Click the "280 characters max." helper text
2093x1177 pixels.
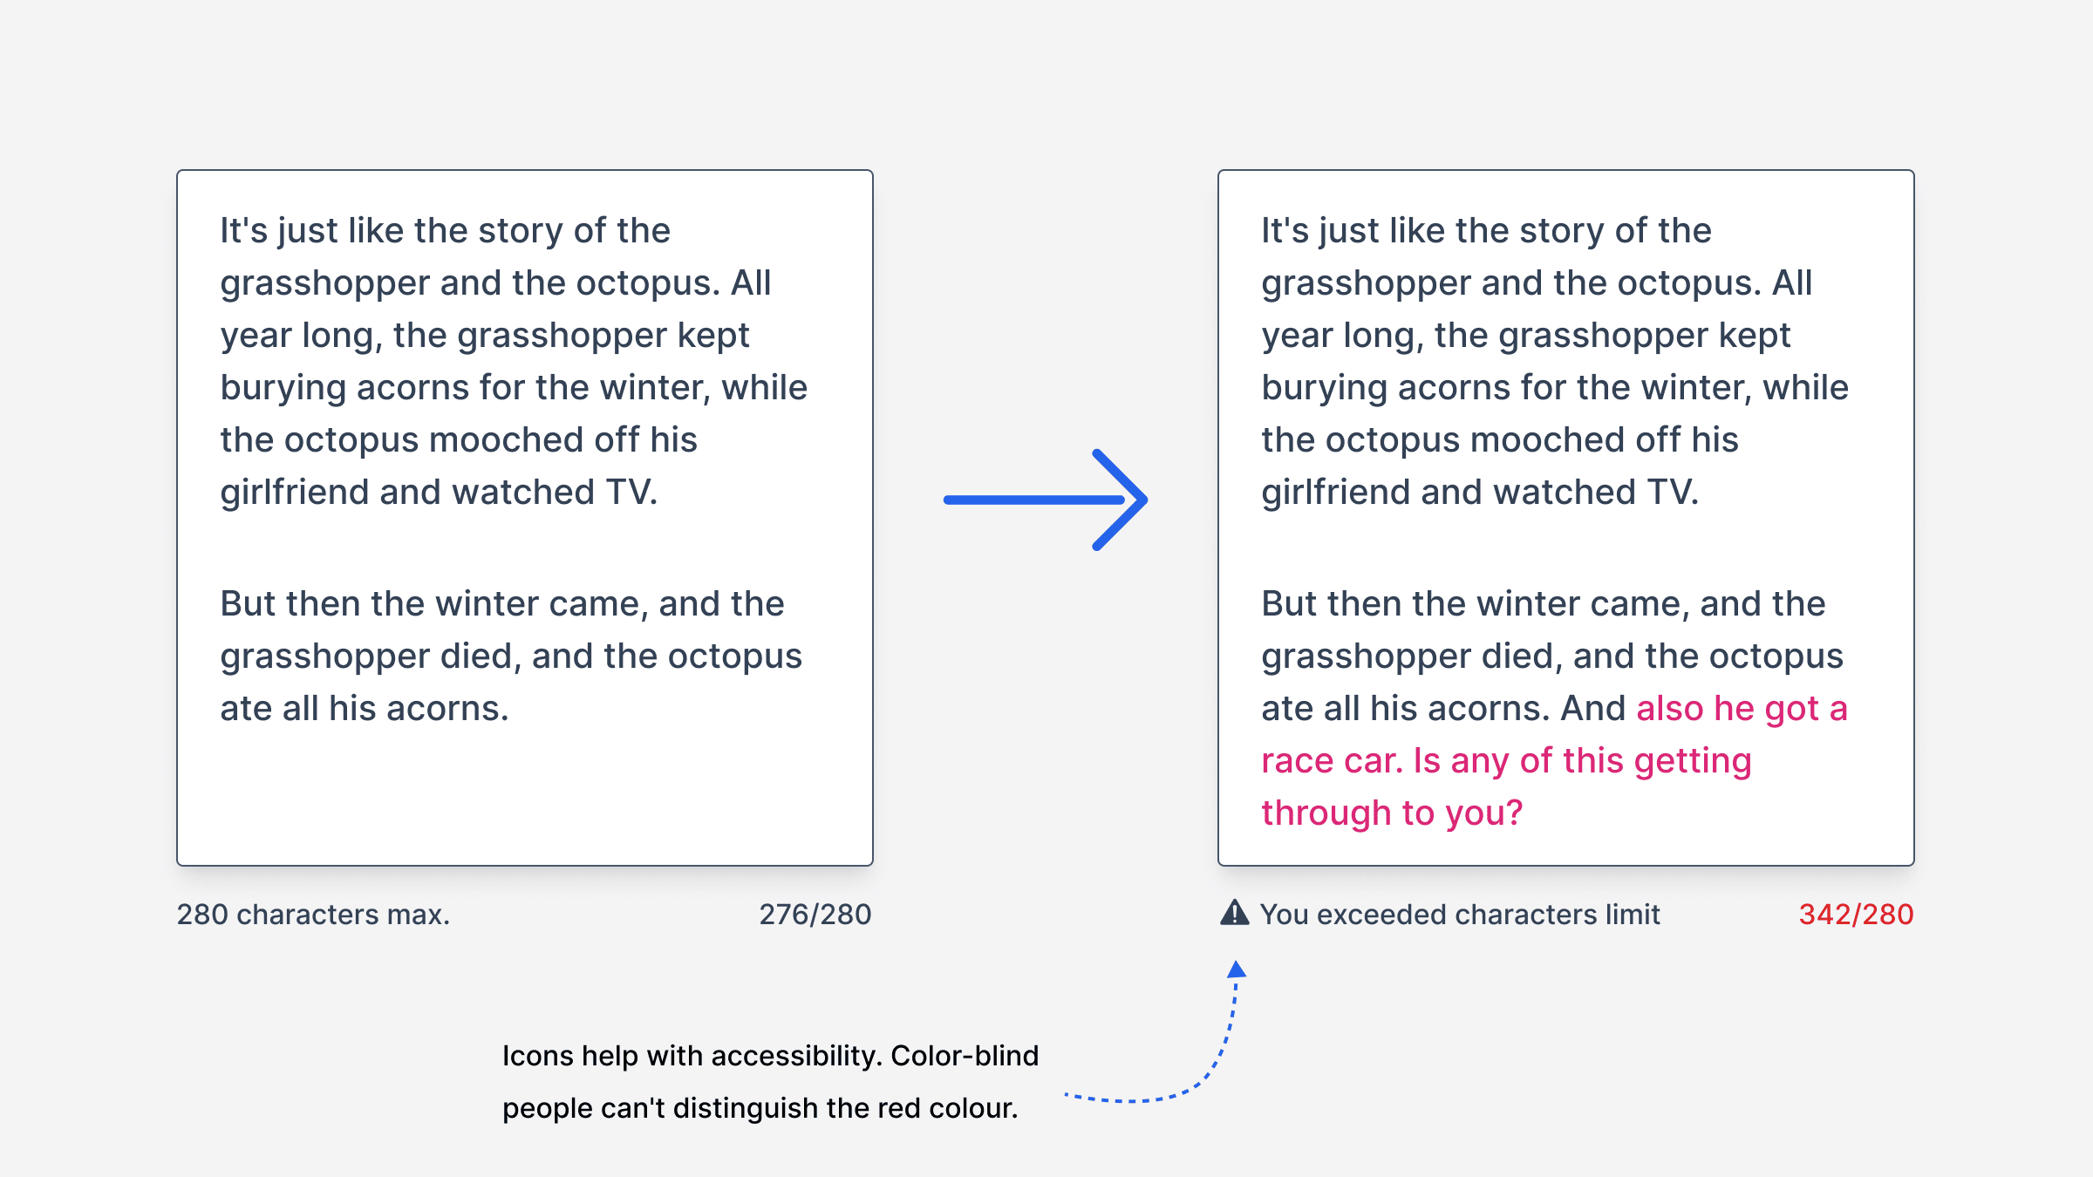(x=313, y=914)
